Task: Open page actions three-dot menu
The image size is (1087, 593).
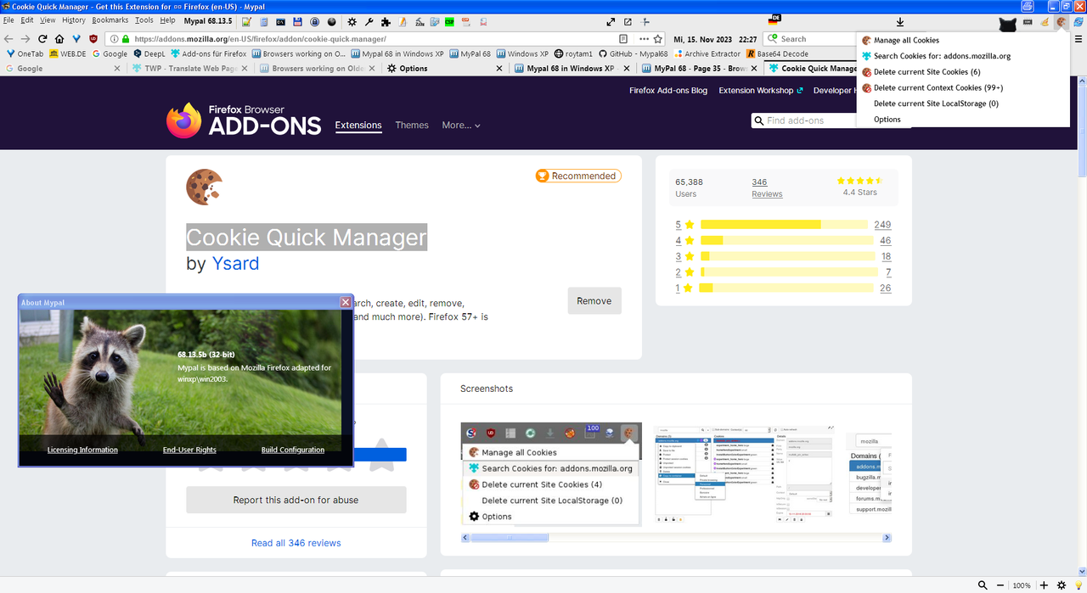Action: coord(644,39)
